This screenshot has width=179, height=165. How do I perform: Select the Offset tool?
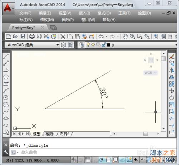pyautogui.click(x=172, y=77)
